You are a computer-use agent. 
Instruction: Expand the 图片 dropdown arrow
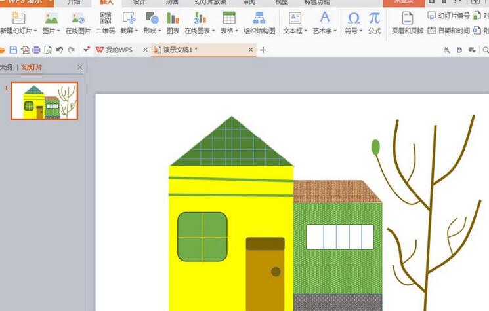(58, 31)
